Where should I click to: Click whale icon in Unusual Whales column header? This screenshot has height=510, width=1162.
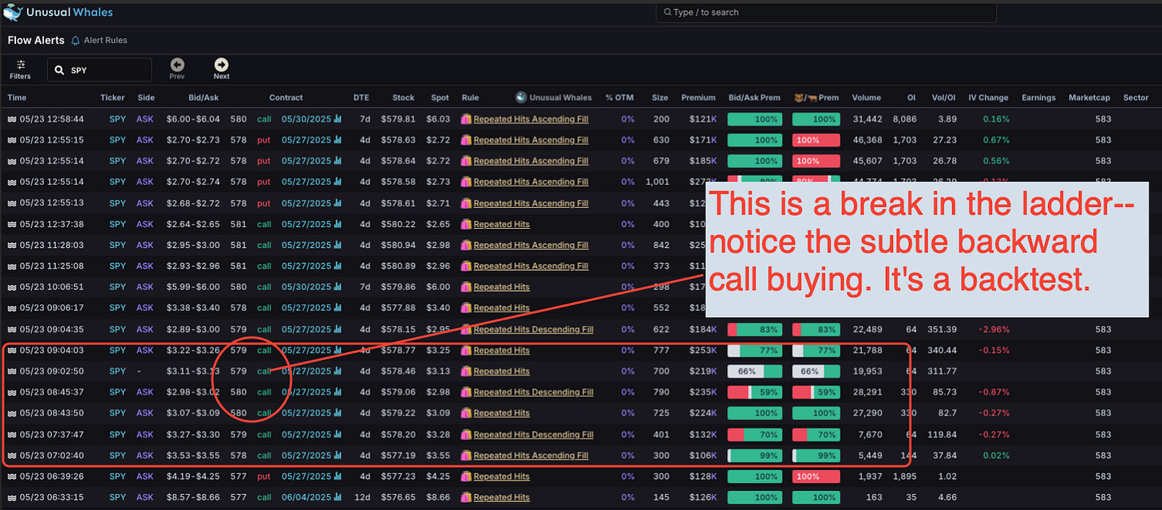[521, 97]
